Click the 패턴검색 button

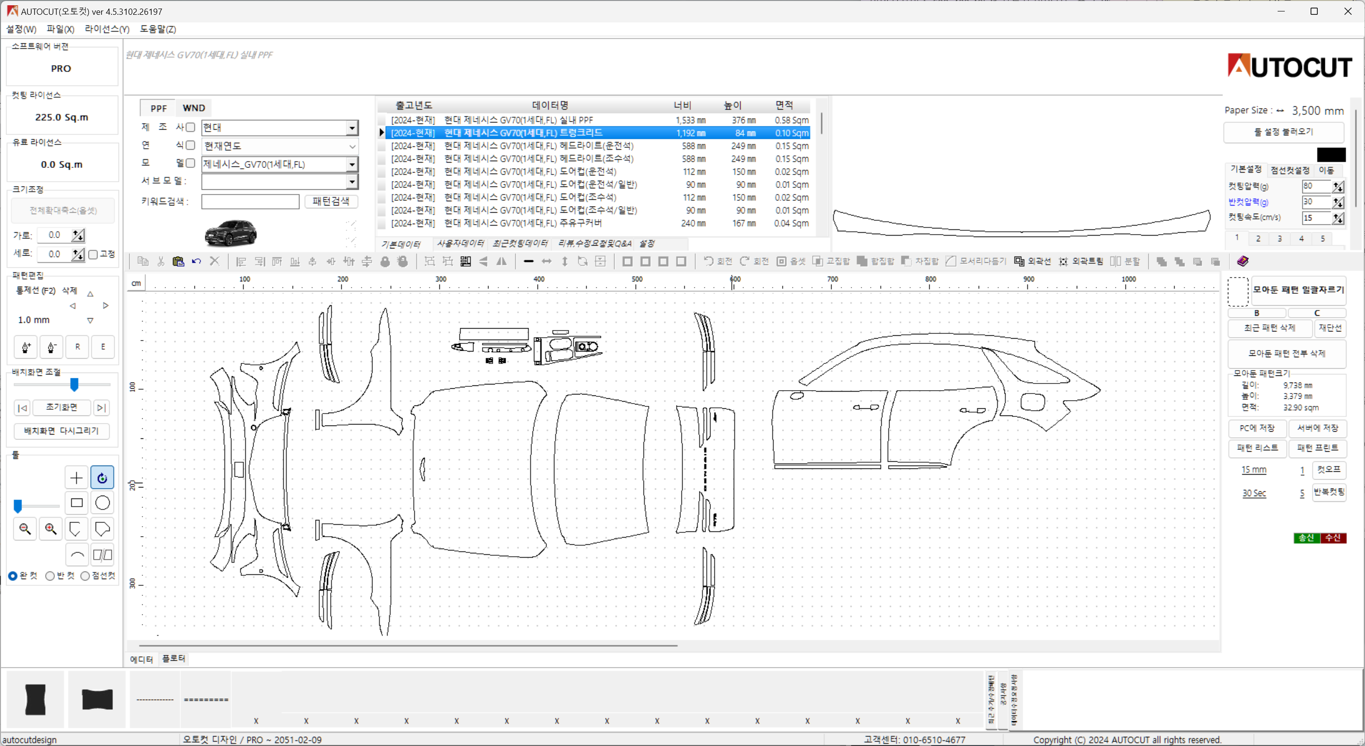(331, 201)
